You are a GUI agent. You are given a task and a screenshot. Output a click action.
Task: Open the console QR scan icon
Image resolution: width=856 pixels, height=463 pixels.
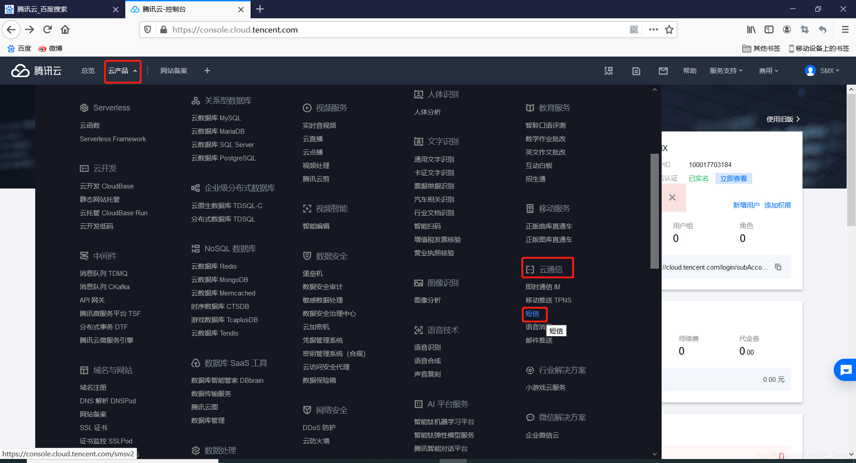click(x=609, y=71)
